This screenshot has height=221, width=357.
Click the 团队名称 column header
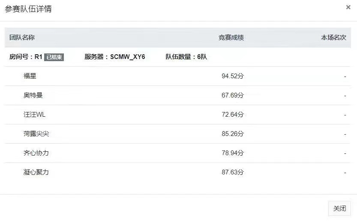pyautogui.click(x=22, y=38)
